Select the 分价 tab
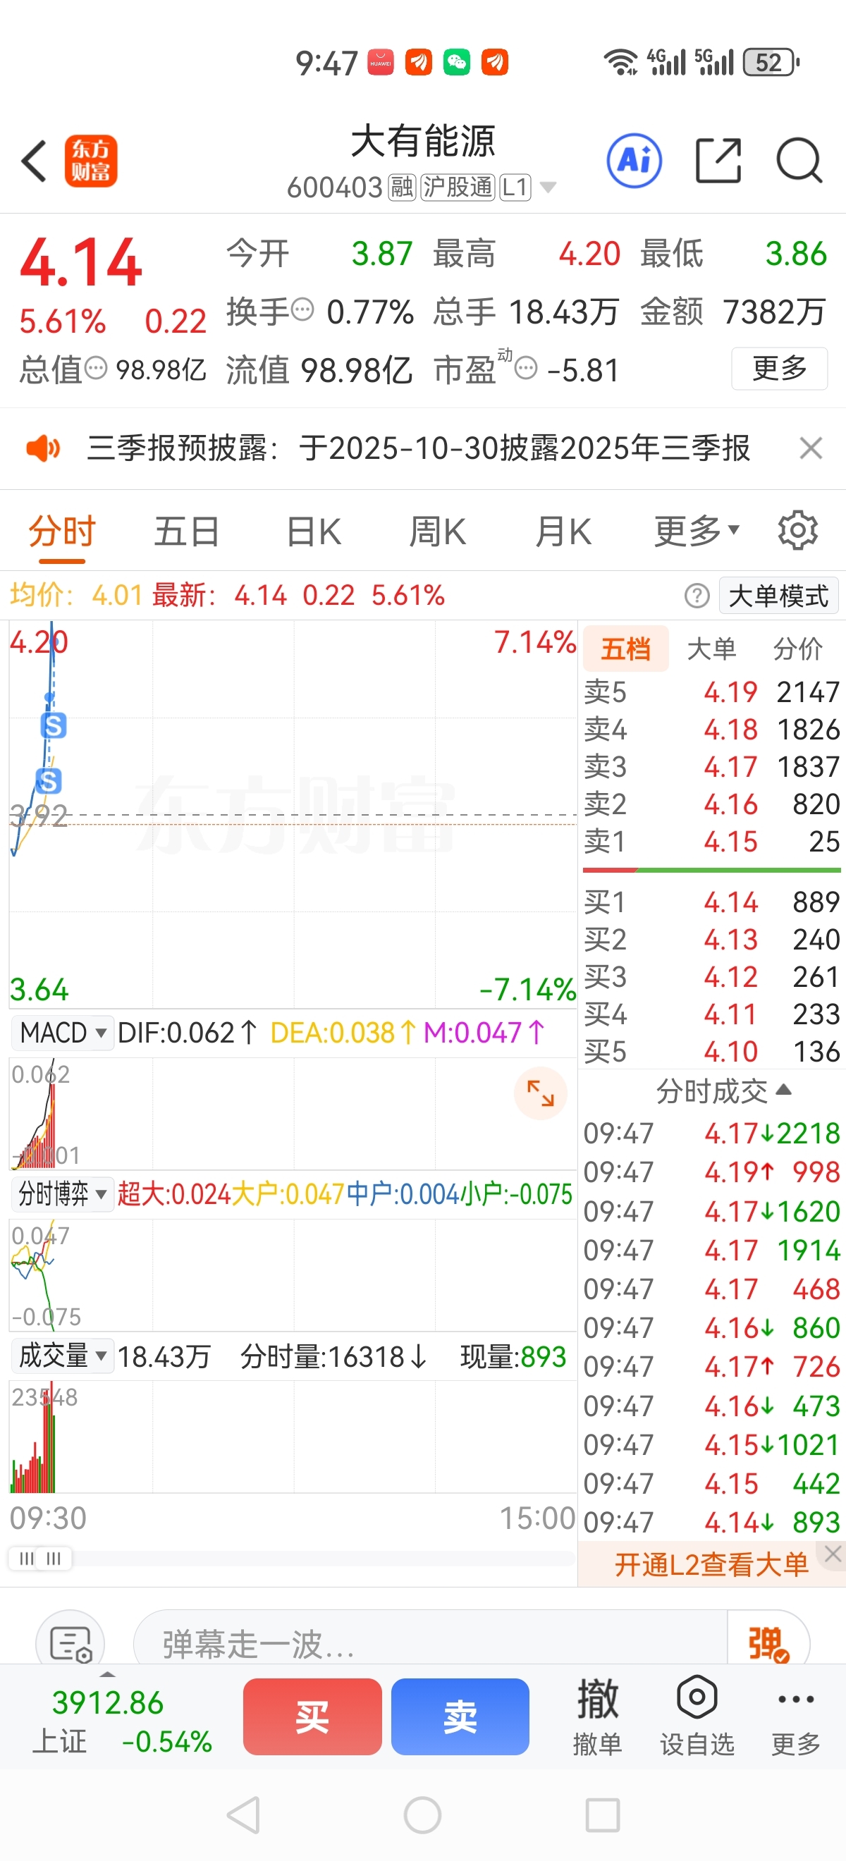This screenshot has height=1861, width=846. 797,649
